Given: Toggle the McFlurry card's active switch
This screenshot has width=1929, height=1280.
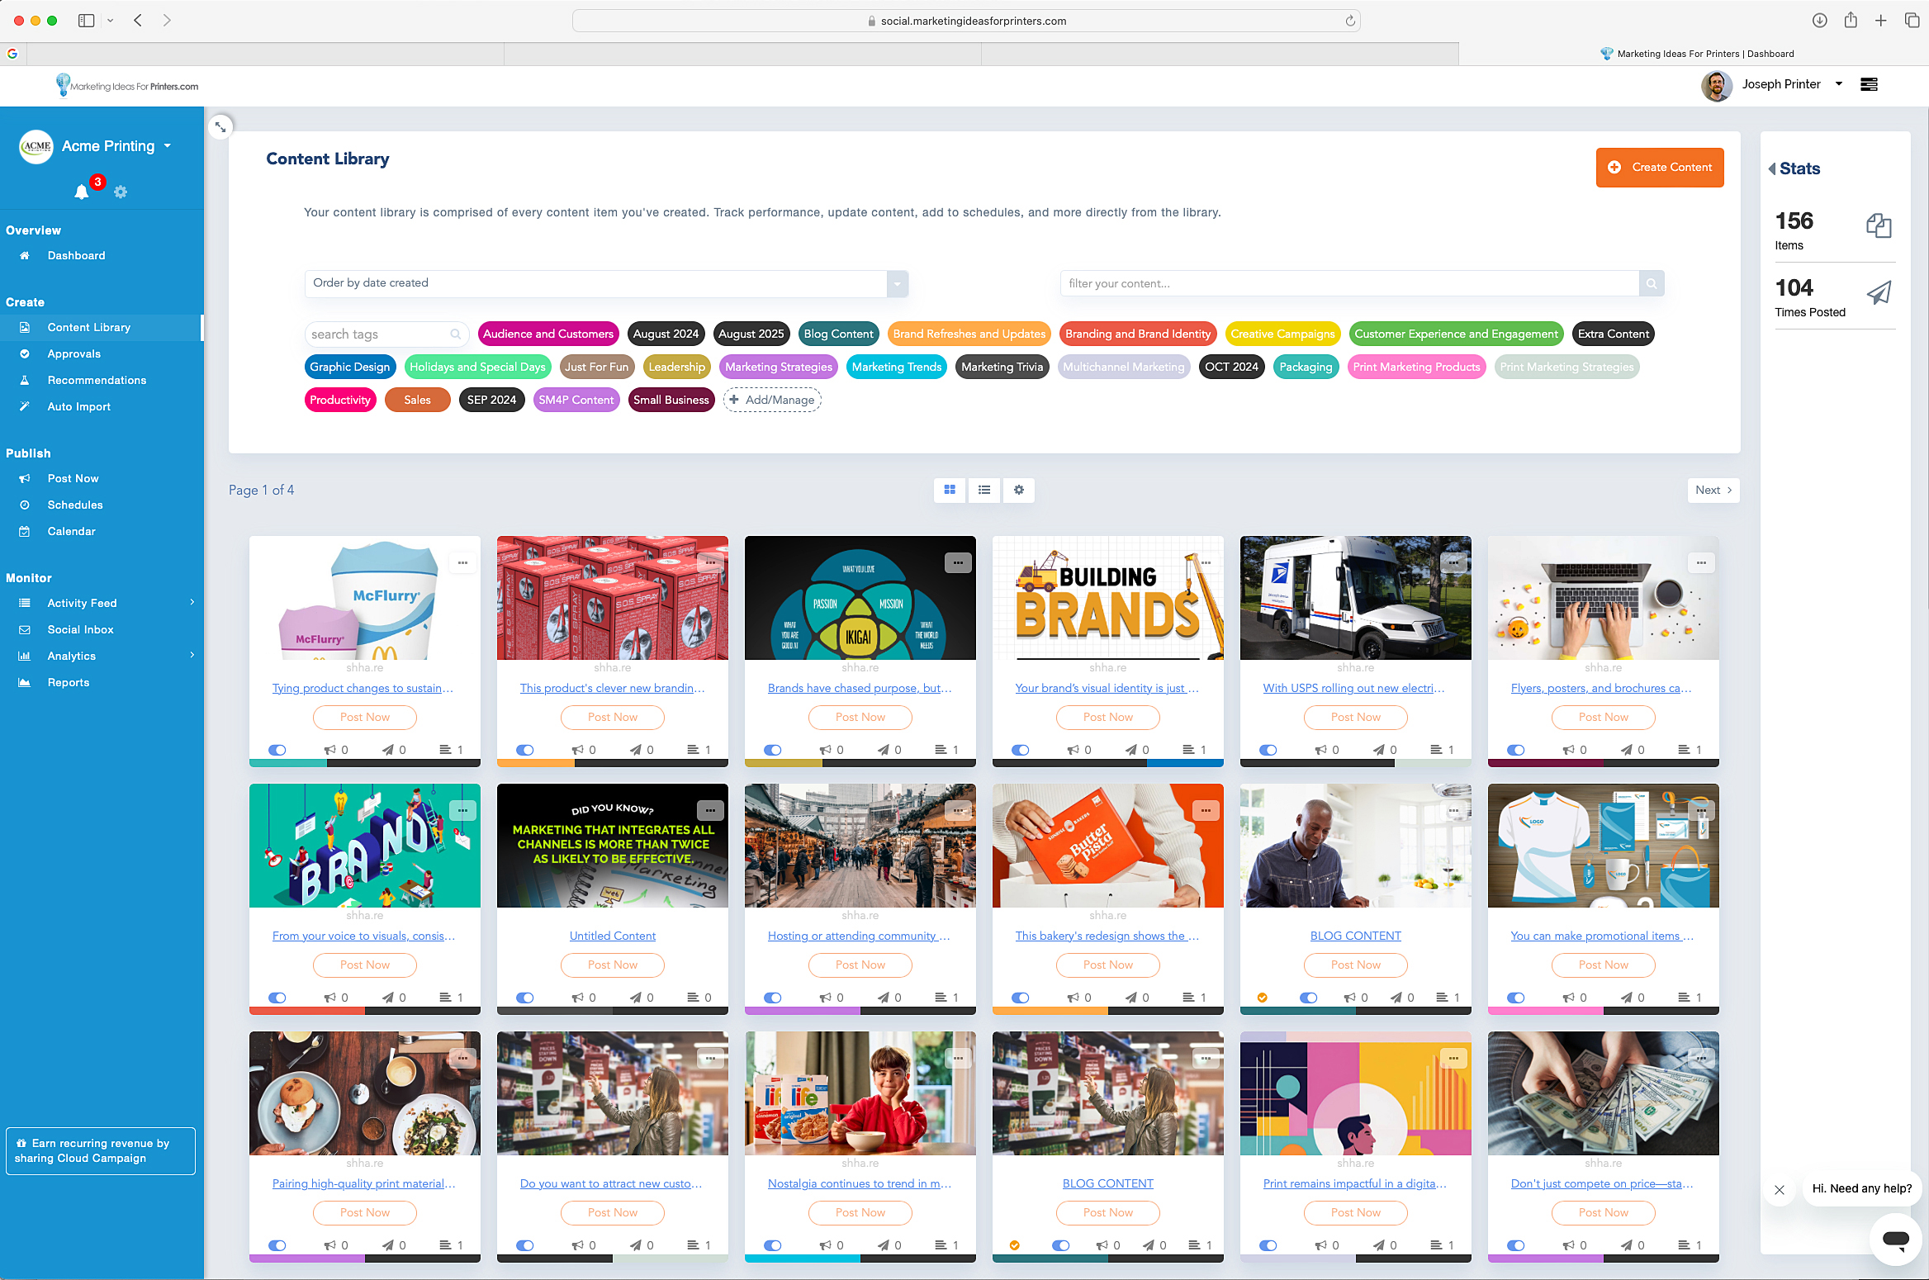Looking at the screenshot, I should click(x=277, y=750).
